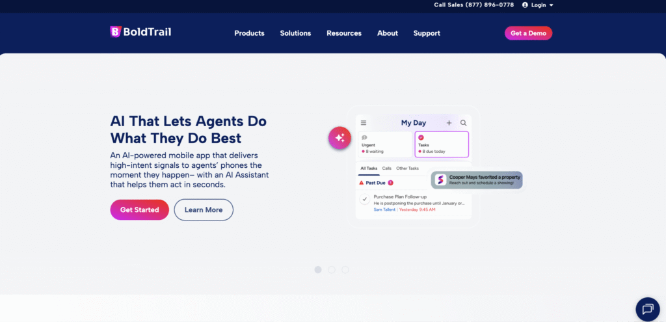Open the Solutions menu
Screen dimensions: 666x322
pyautogui.click(x=295, y=33)
